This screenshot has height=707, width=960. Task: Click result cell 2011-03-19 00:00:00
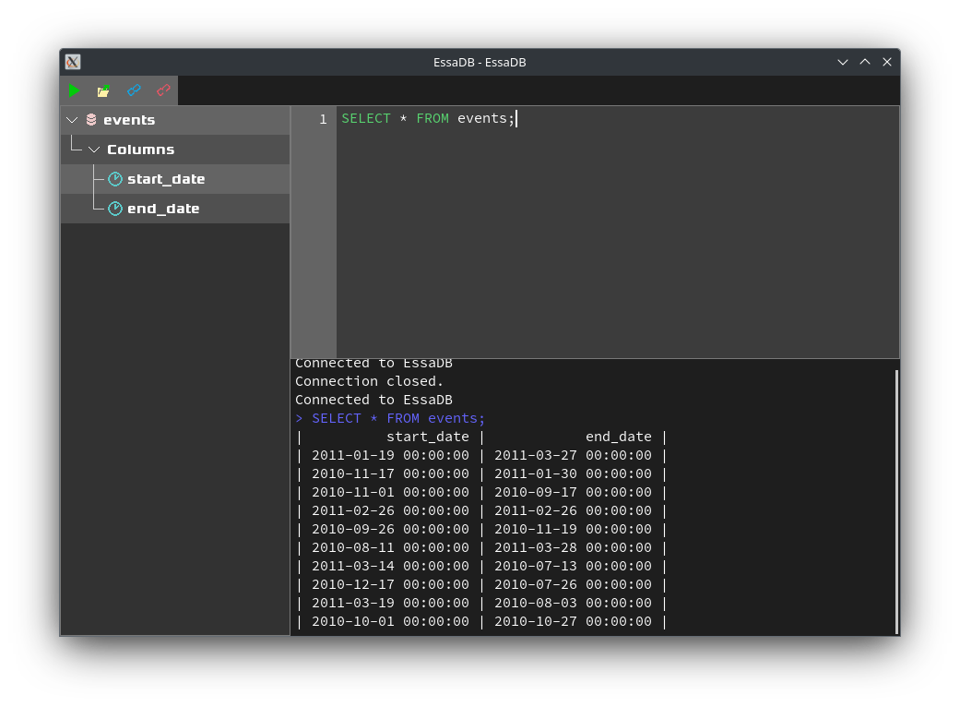[391, 603]
